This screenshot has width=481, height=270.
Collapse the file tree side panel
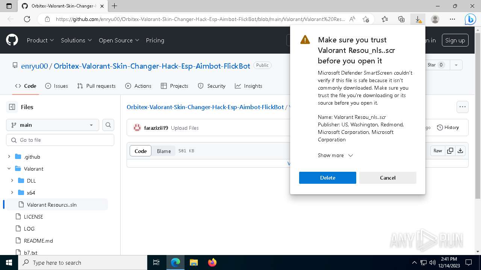12,107
